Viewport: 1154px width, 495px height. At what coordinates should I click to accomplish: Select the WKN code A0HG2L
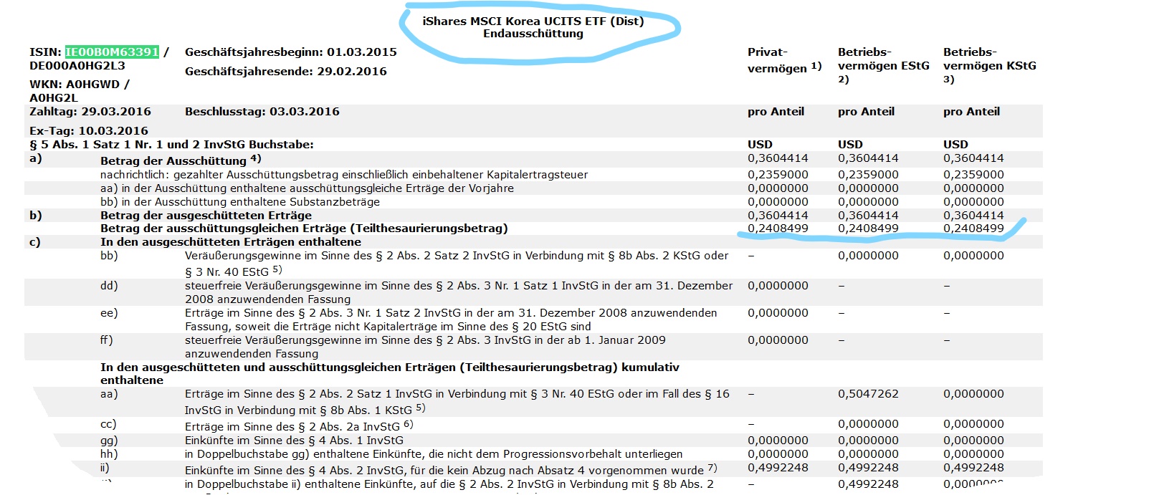click(x=54, y=98)
